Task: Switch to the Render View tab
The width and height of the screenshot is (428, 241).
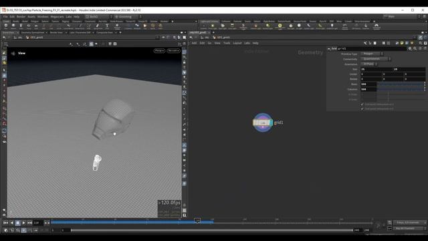Action: pos(56,33)
